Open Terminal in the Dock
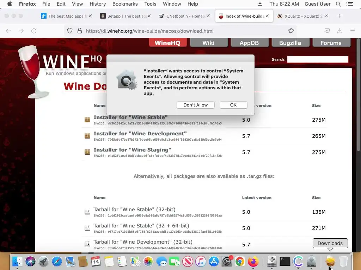 pos(285,262)
